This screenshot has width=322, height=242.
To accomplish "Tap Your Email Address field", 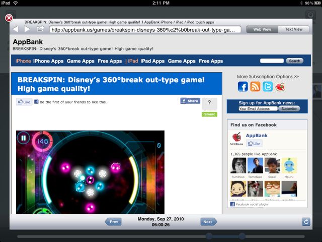I will (258, 109).
